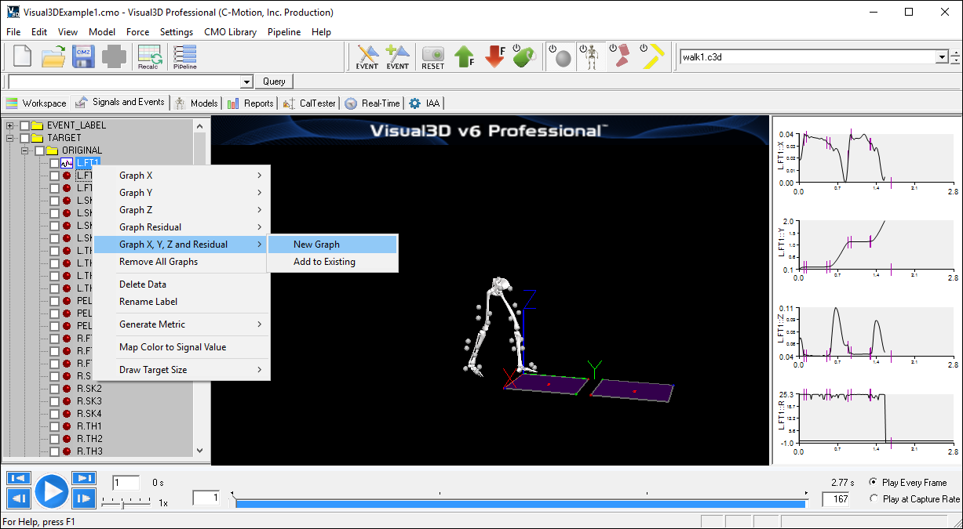Open the query combo box dropdown
The image size is (963, 529).
pyautogui.click(x=246, y=82)
